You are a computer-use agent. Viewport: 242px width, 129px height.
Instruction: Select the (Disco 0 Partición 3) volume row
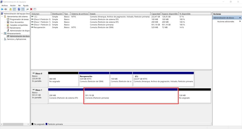pyautogui.click(x=121, y=19)
